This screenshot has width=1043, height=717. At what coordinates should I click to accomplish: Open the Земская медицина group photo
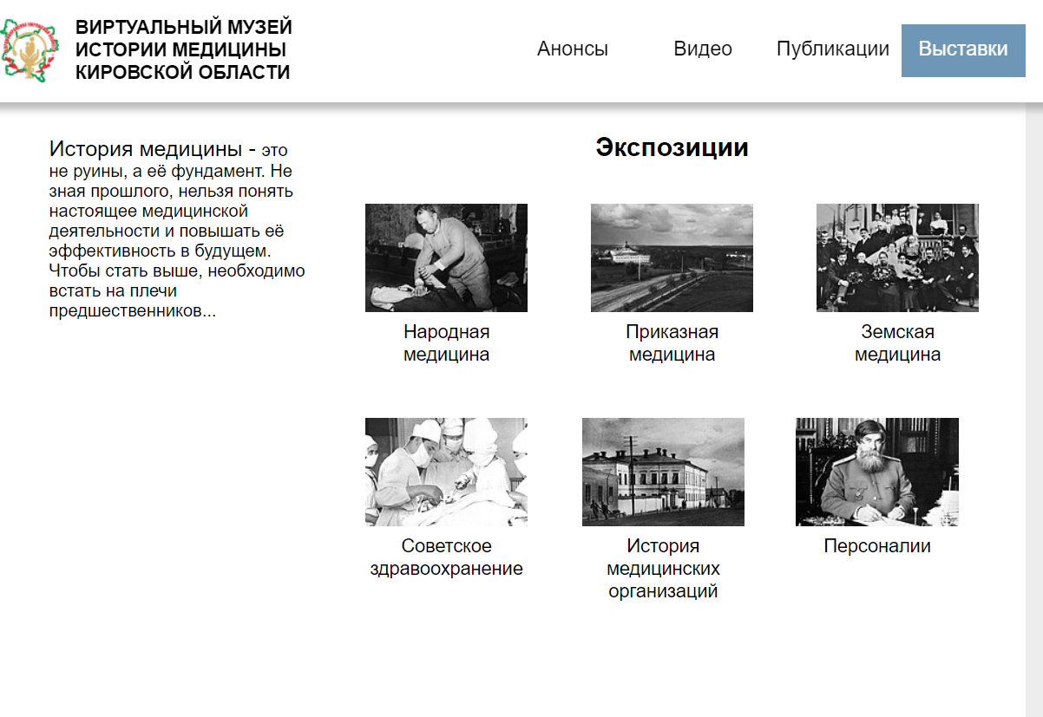[x=897, y=257]
